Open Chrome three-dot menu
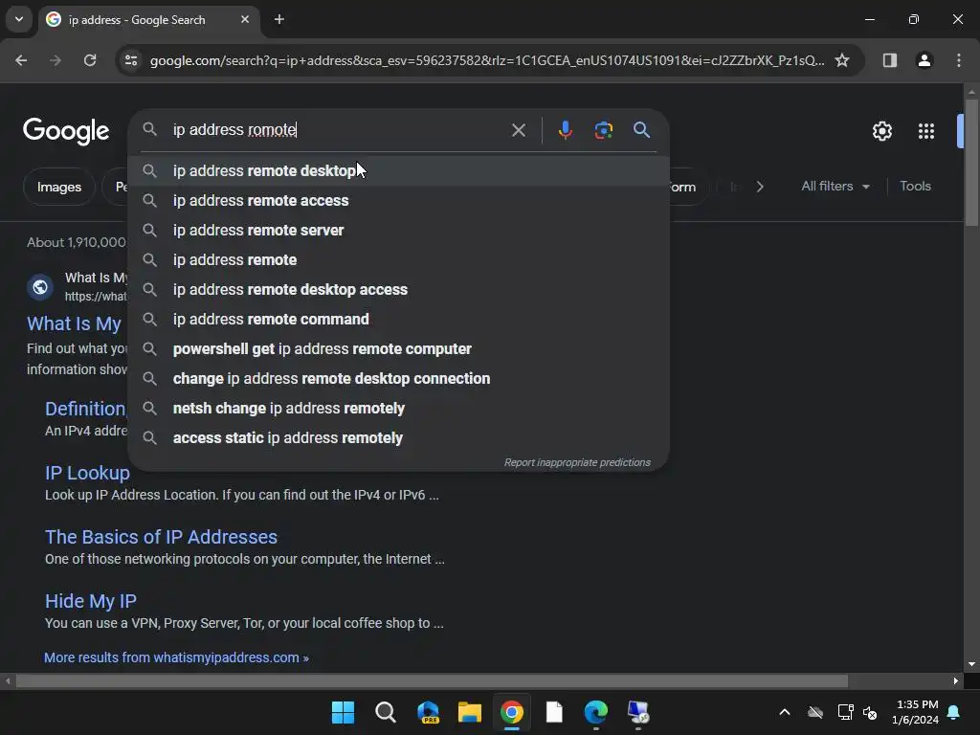Image resolution: width=980 pixels, height=735 pixels. (958, 60)
